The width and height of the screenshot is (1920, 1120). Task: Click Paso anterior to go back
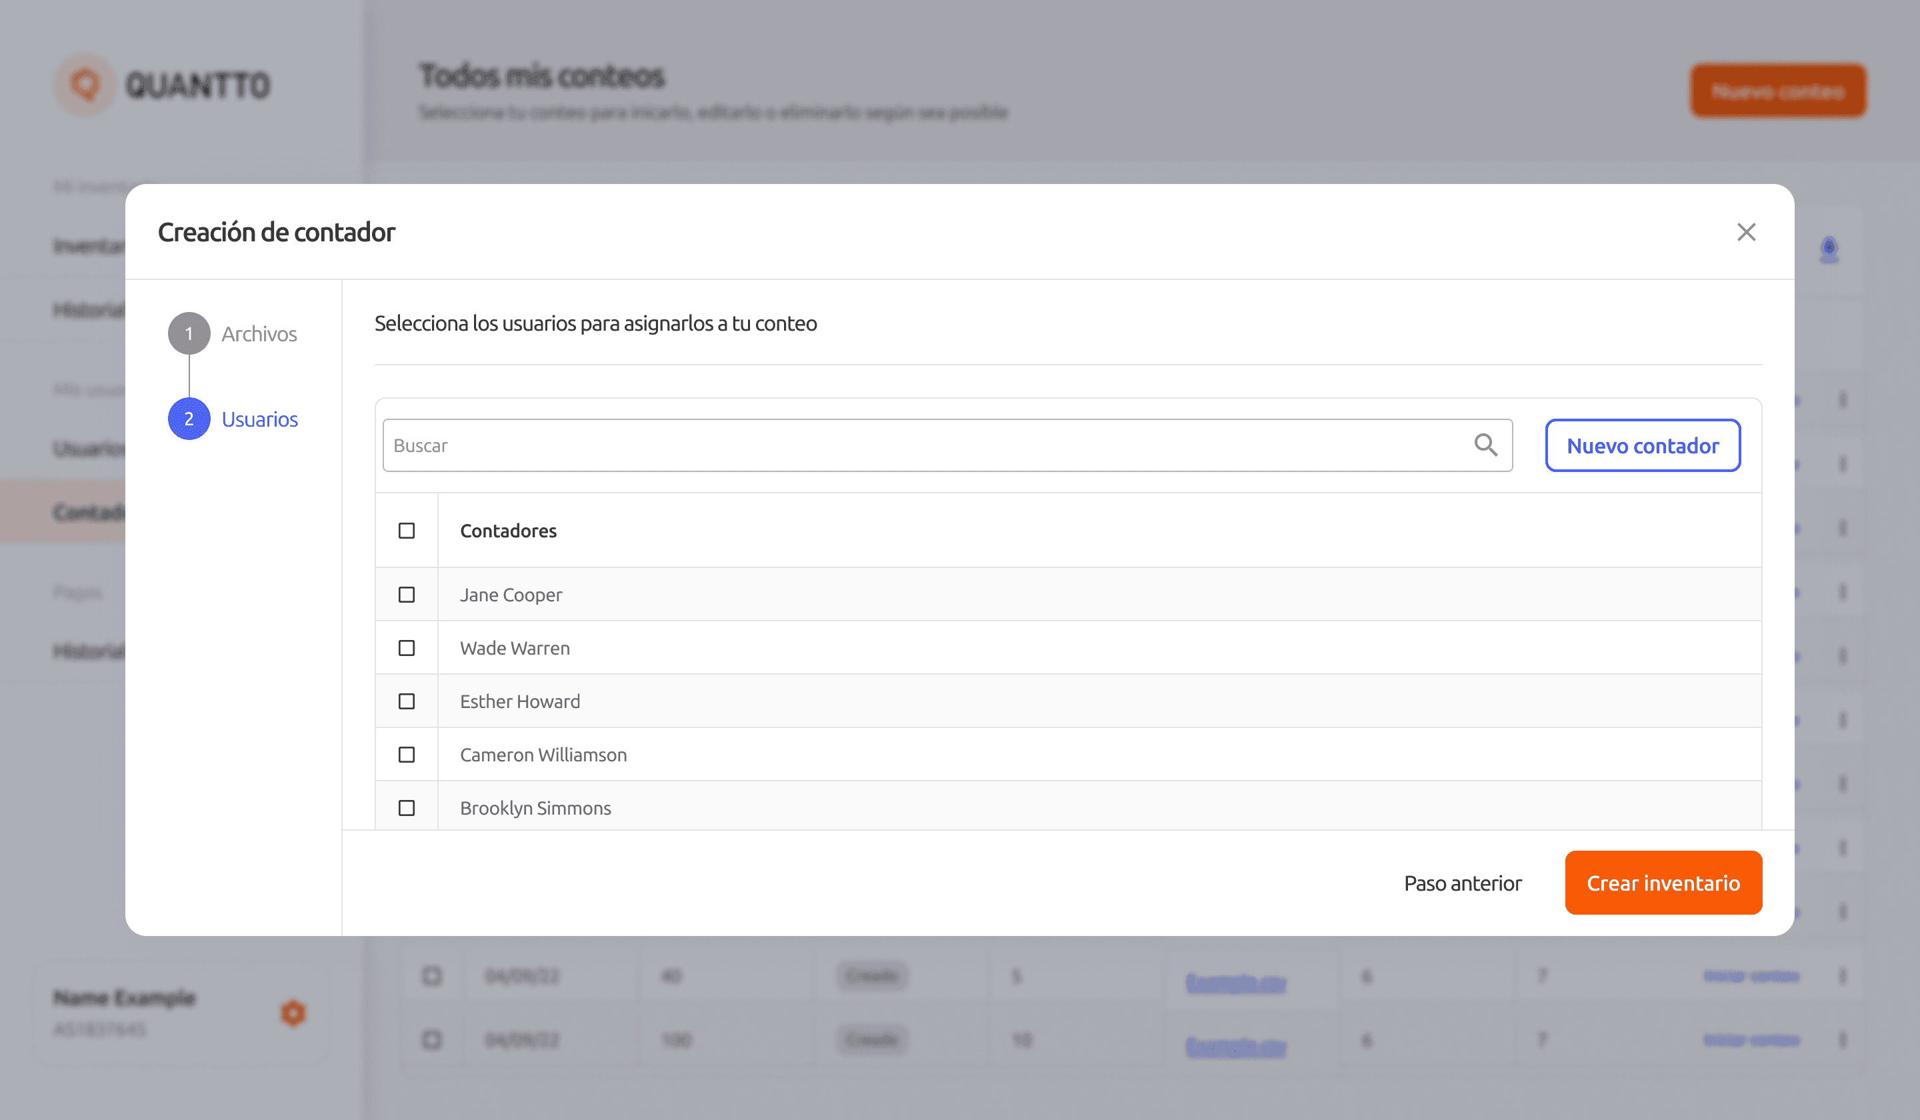pos(1462,883)
